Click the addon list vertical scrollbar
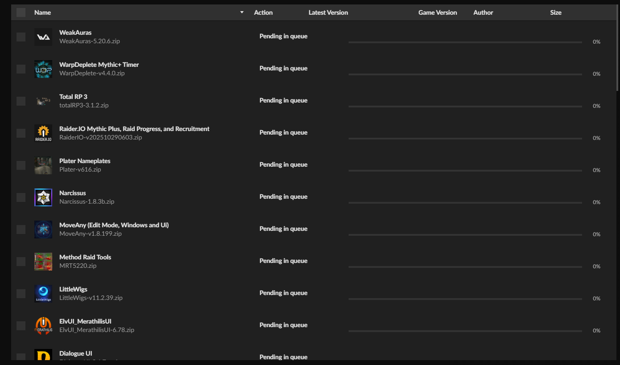Screen dimensions: 620x365 tap(618, 47)
